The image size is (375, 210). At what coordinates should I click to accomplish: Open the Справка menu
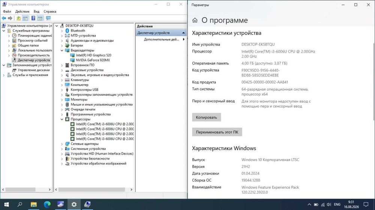(50, 12)
